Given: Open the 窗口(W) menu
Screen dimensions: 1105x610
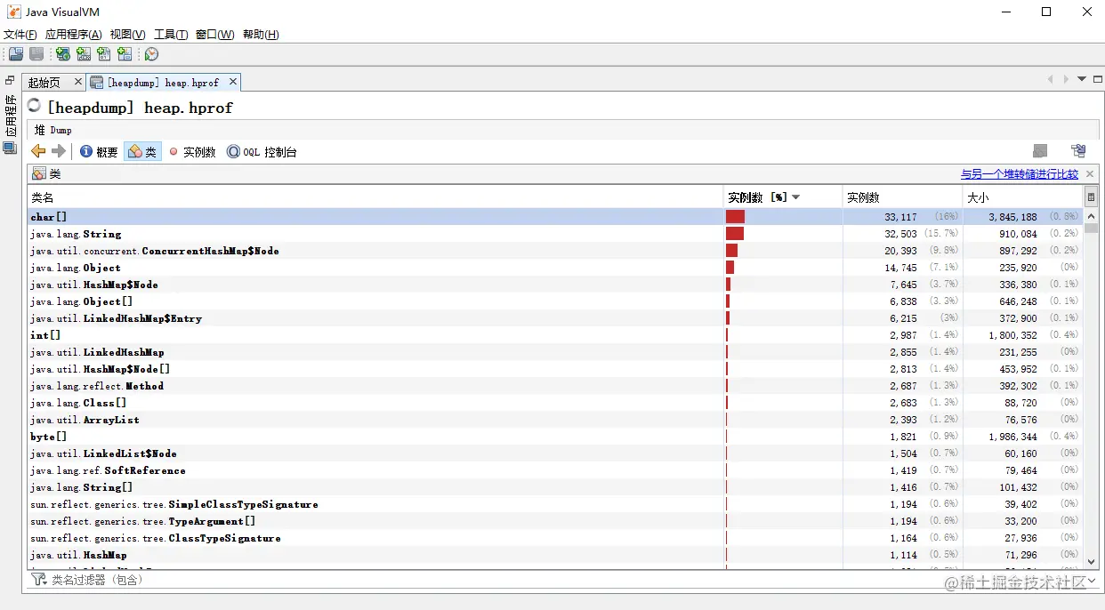Looking at the screenshot, I should point(214,34).
